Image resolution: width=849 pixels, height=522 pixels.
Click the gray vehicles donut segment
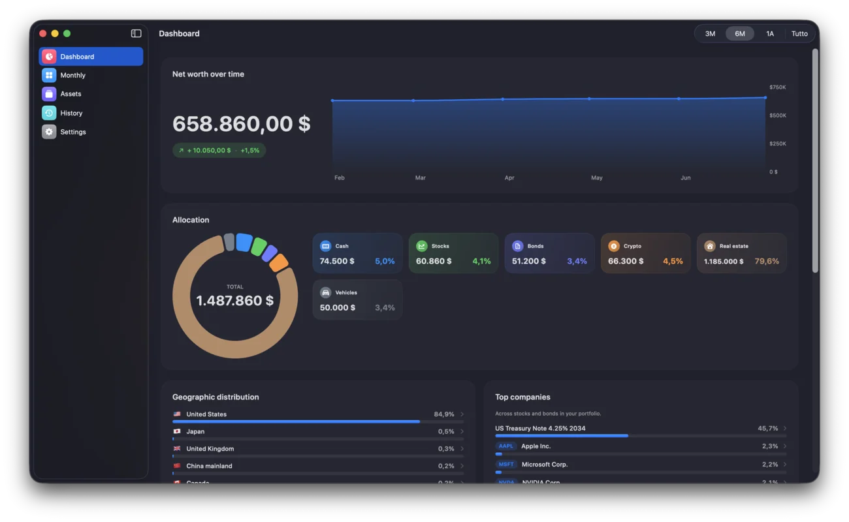(229, 242)
